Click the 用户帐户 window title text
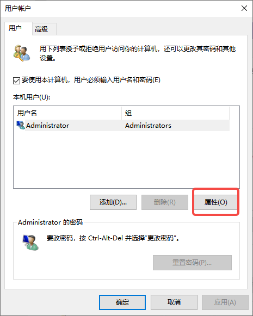This screenshot has width=253, height=316. pyautogui.click(x=18, y=9)
